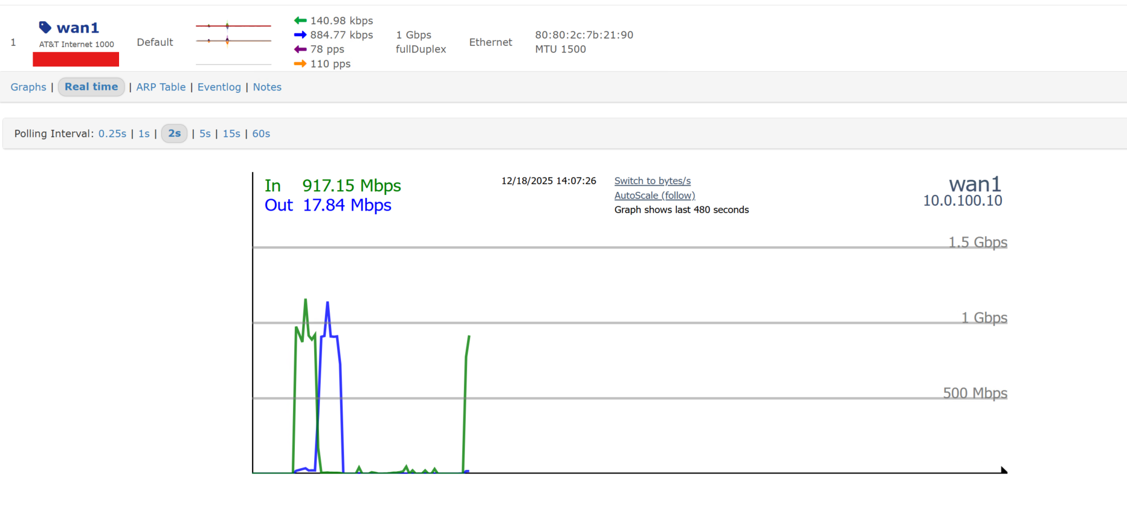Image resolution: width=1127 pixels, height=511 pixels.
Task: Set polling interval to 0.25s
Action: pos(112,133)
